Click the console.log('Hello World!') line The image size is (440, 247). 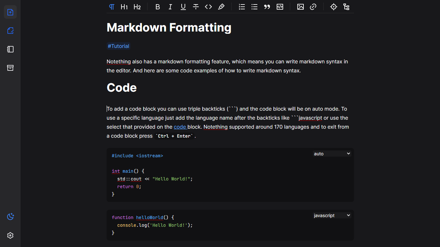pyautogui.click(x=155, y=225)
